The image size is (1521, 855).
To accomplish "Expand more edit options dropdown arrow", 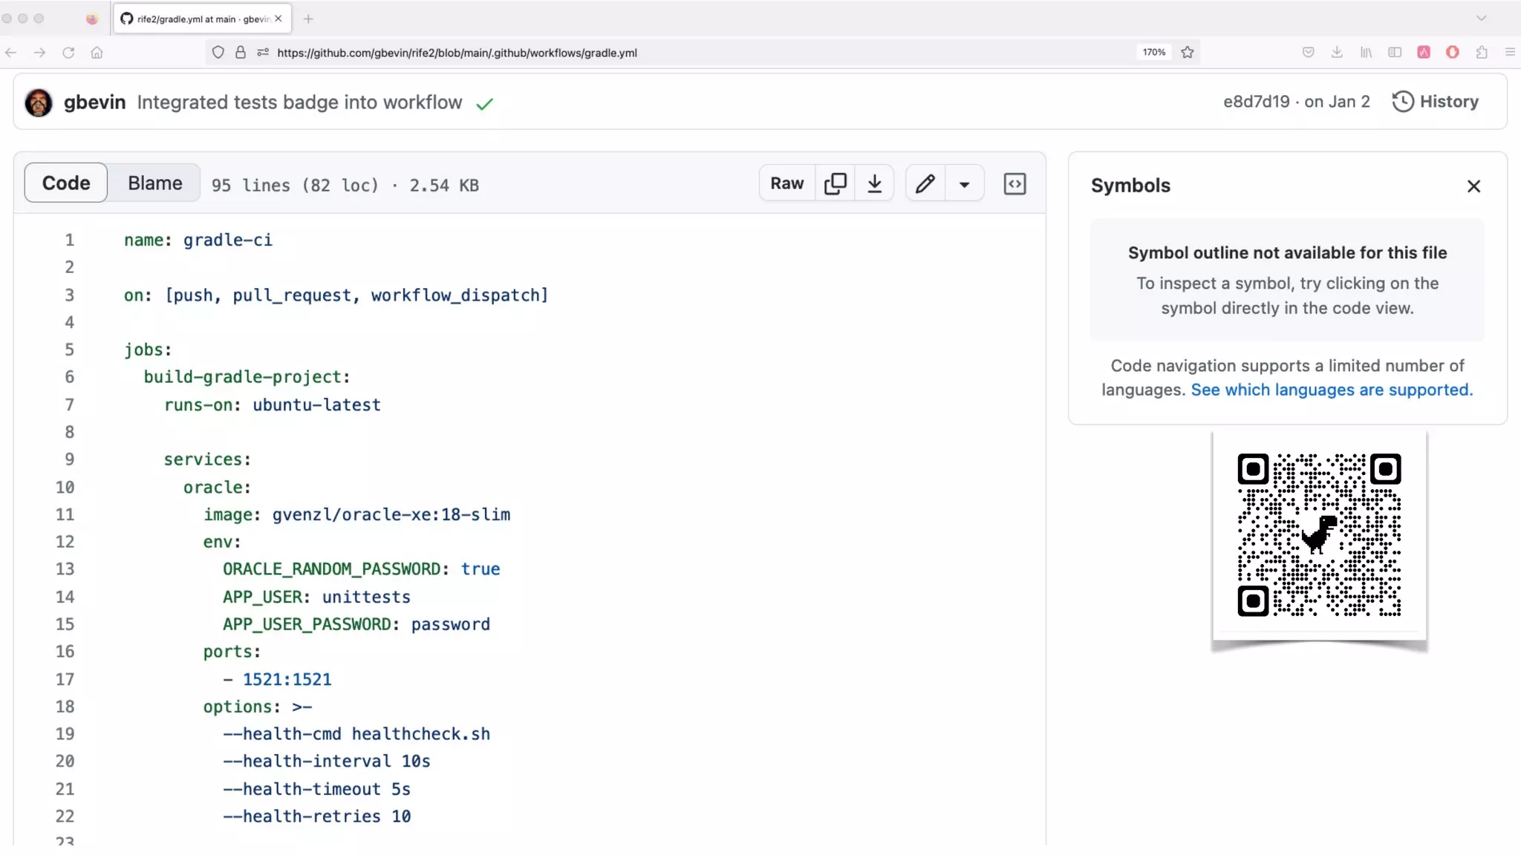I will coord(964,184).
